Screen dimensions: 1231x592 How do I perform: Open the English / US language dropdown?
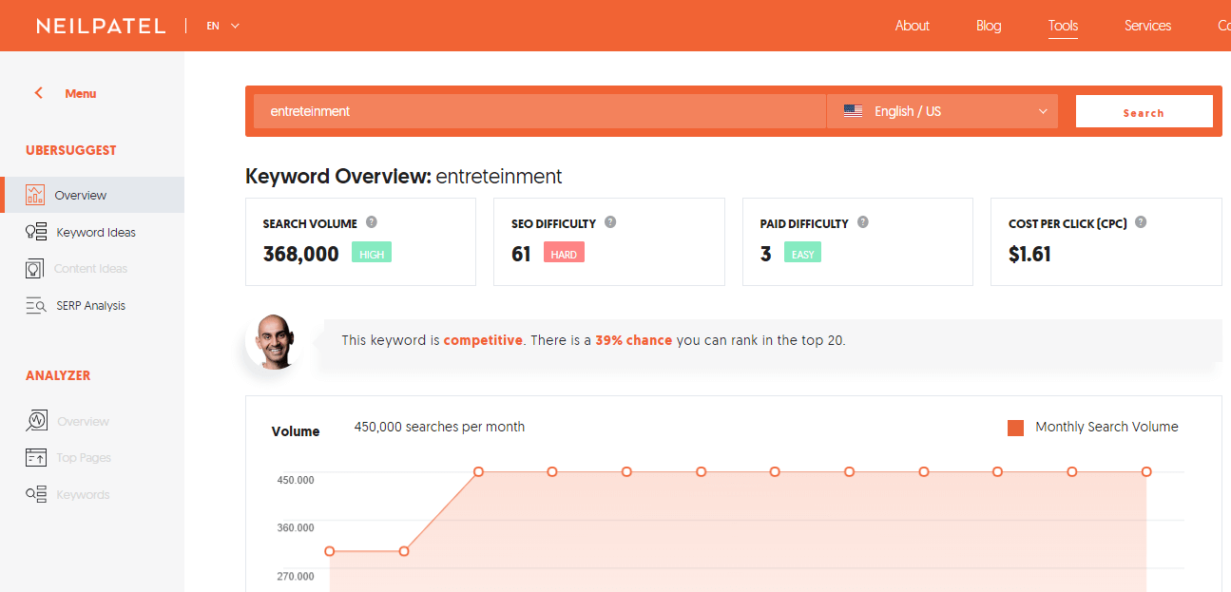pos(942,111)
